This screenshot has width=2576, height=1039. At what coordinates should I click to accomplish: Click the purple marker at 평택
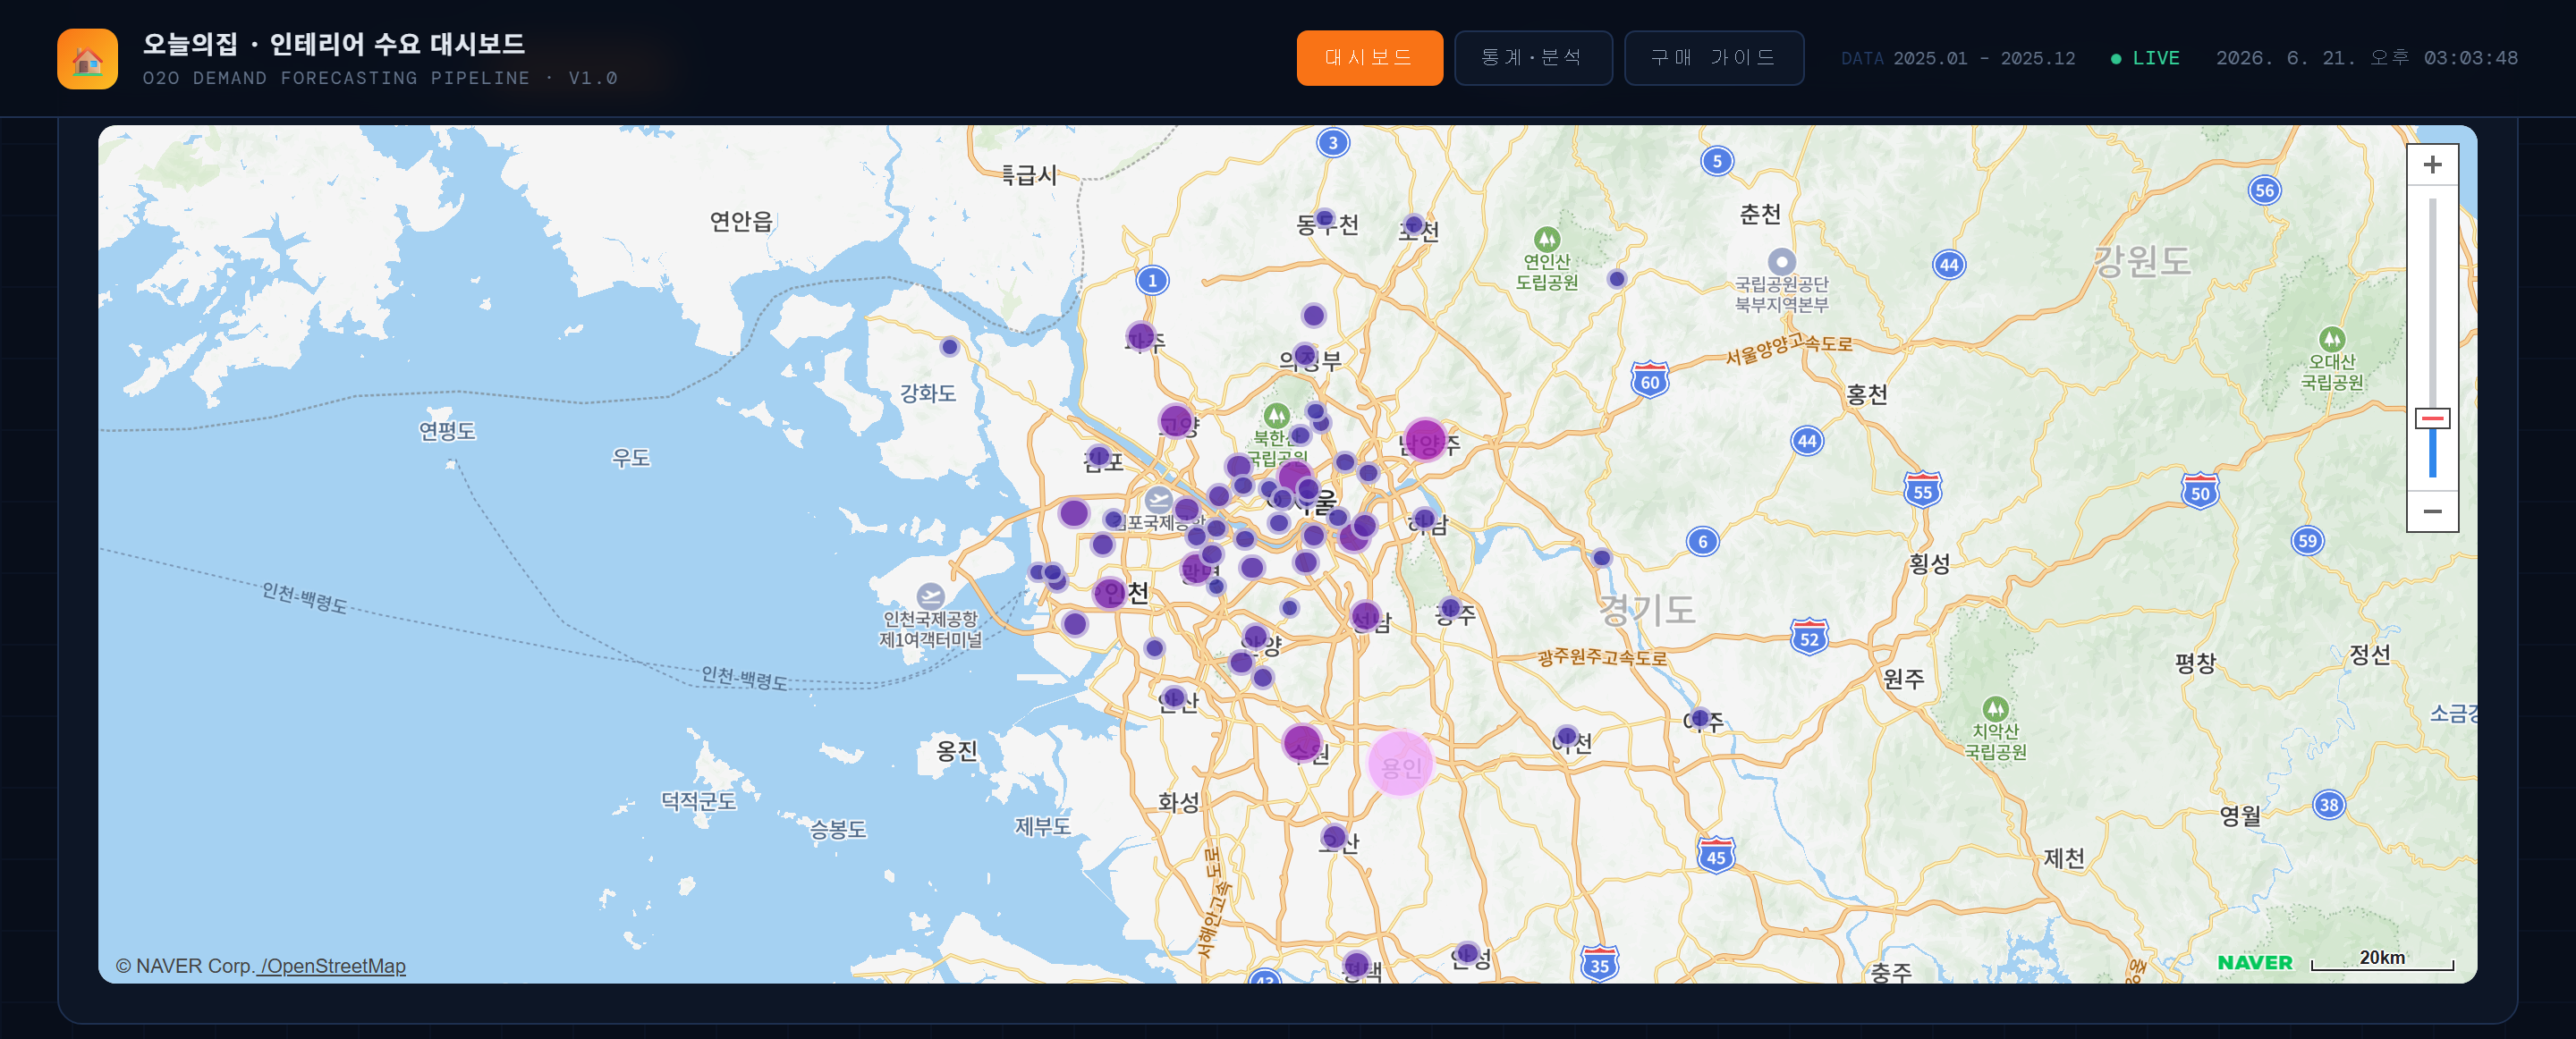tap(1356, 965)
